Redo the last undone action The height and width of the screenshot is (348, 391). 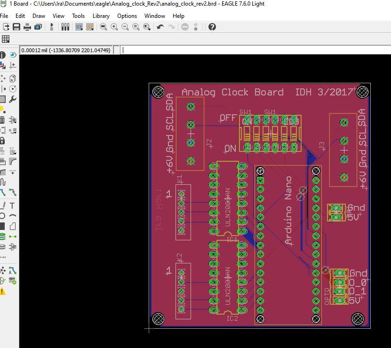tap(171, 27)
